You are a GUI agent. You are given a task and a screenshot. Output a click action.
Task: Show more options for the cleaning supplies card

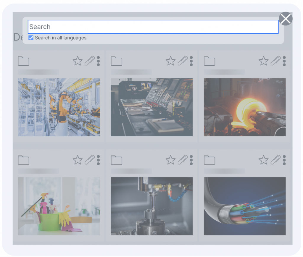click(x=98, y=160)
